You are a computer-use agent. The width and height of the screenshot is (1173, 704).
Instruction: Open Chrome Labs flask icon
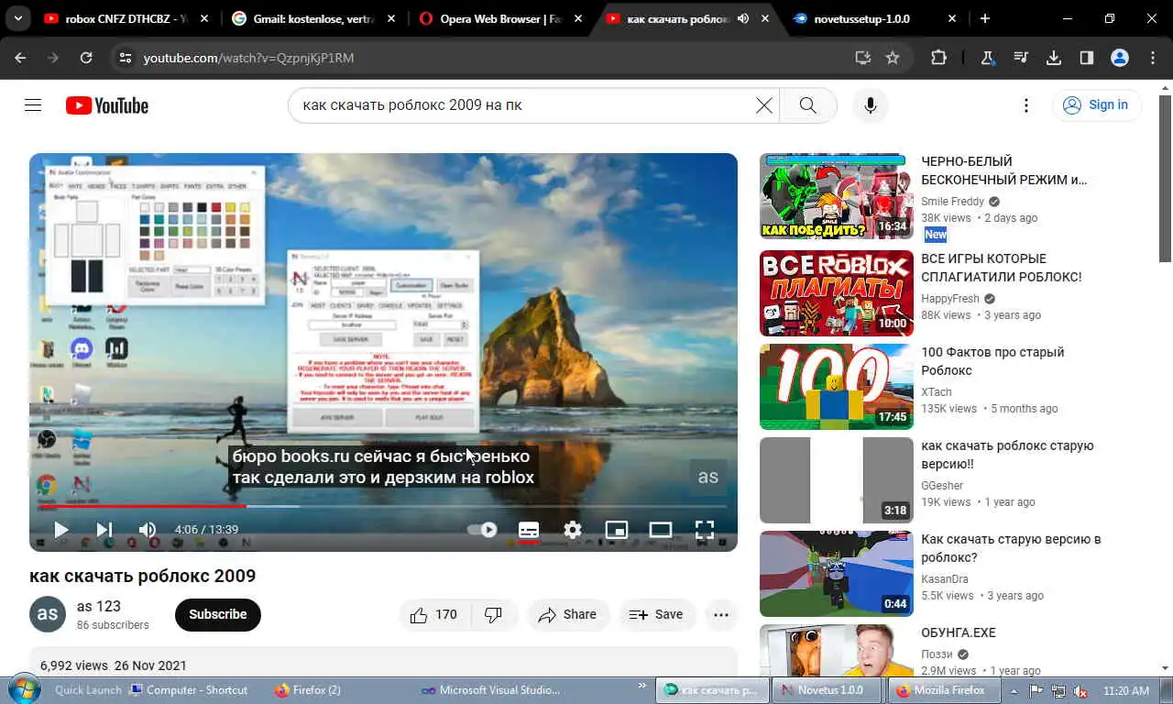(988, 58)
